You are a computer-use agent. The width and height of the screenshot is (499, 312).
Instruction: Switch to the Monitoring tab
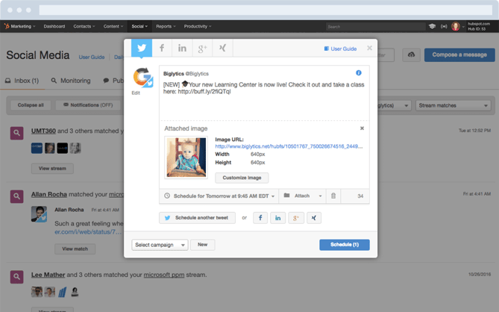(x=71, y=81)
